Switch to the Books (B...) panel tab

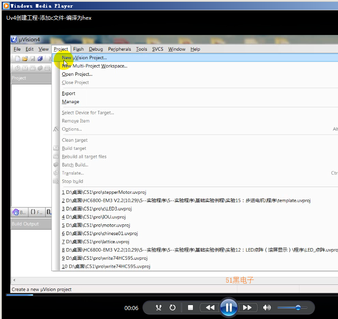(19, 212)
